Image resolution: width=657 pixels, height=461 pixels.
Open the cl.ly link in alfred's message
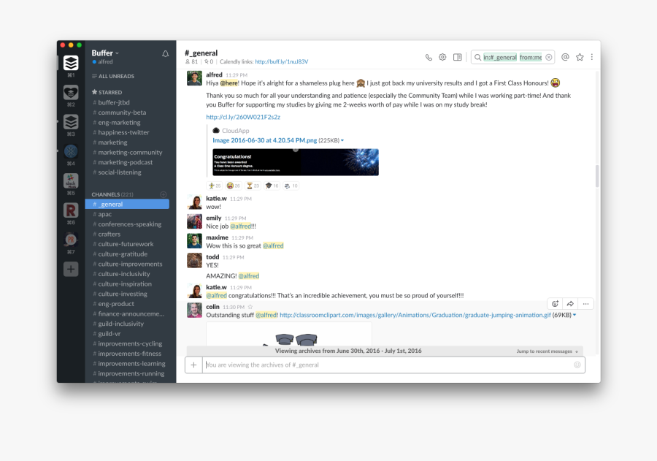point(243,117)
